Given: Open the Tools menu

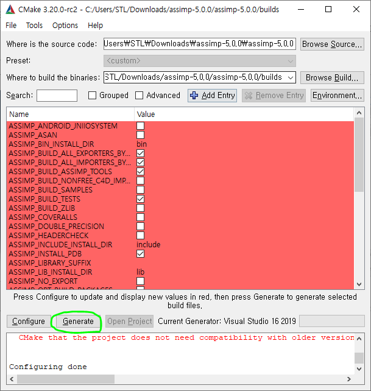Looking at the screenshot, I should pyautogui.click(x=35, y=26).
